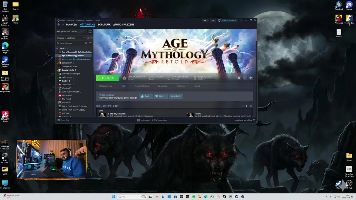This screenshot has width=356, height=200.
Task: Click the Hayır thumbs-down button
Action: point(160,96)
